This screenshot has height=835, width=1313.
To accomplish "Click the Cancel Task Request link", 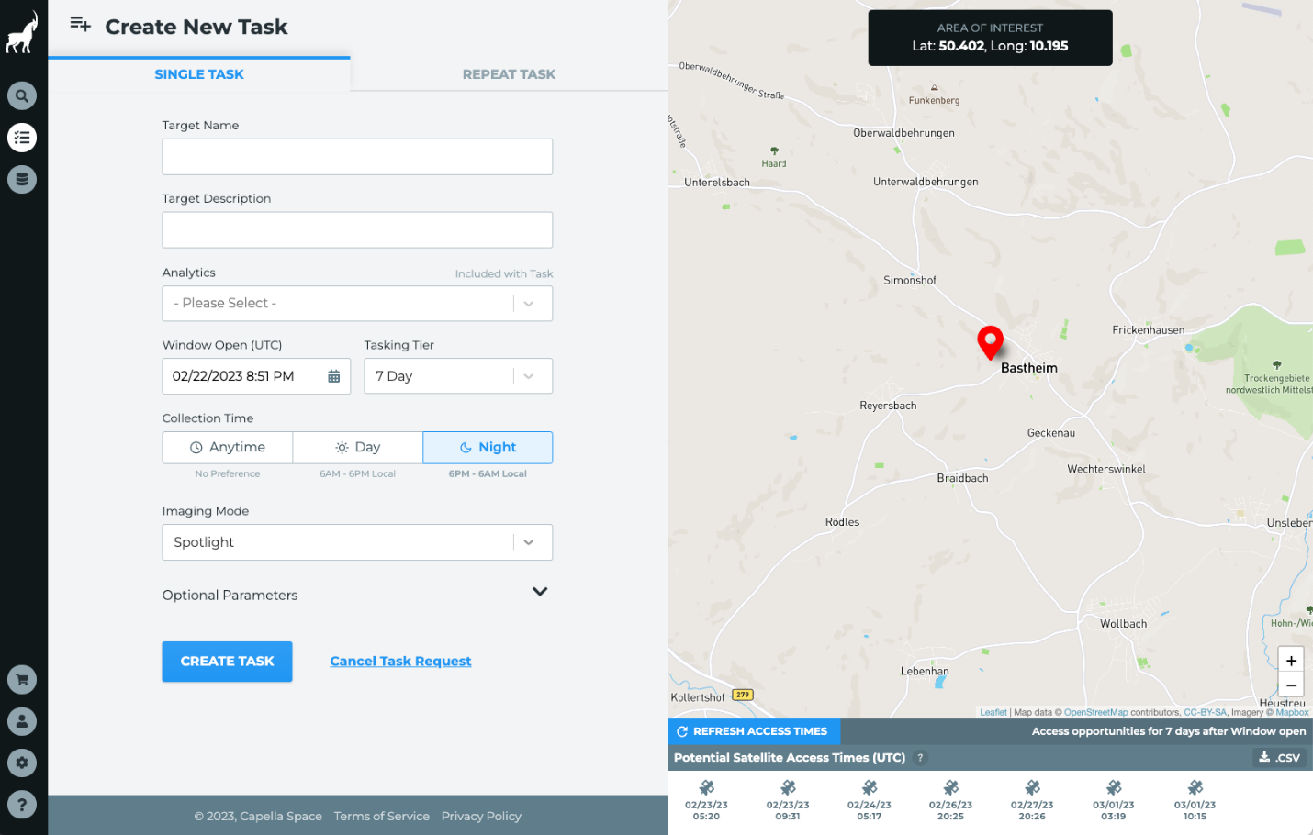I will 400,662.
